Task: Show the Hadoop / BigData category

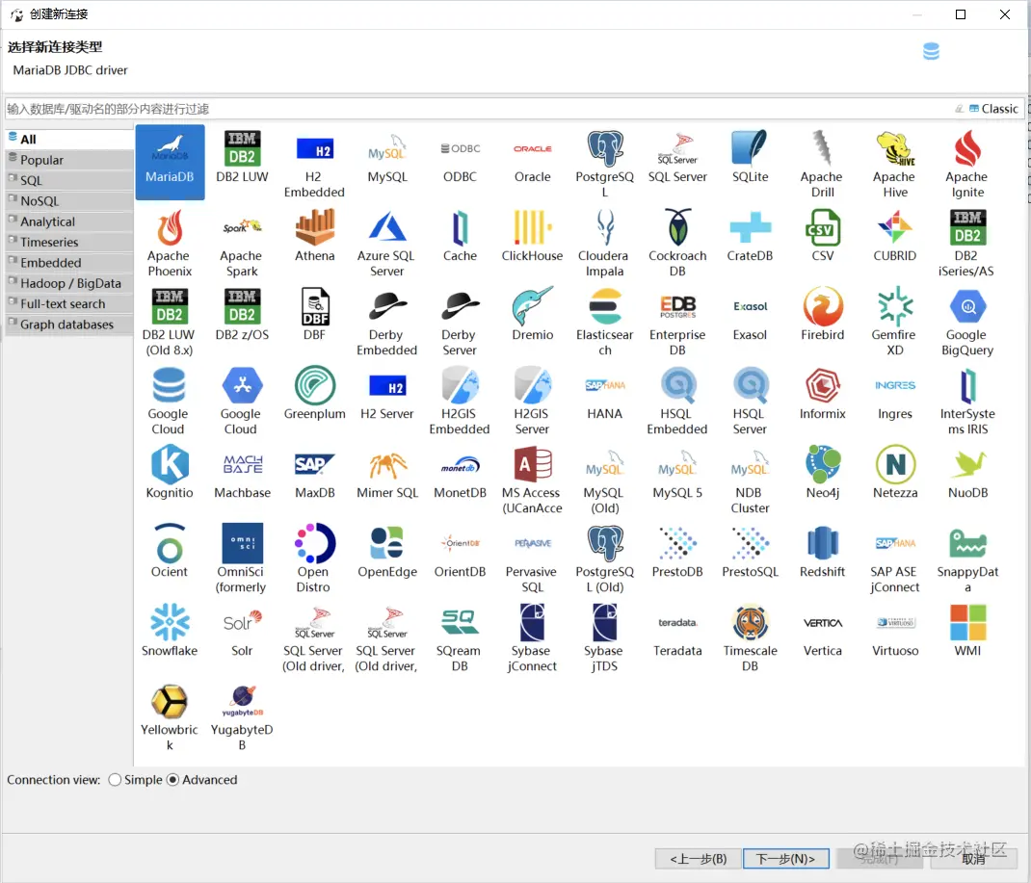Action: (x=68, y=283)
